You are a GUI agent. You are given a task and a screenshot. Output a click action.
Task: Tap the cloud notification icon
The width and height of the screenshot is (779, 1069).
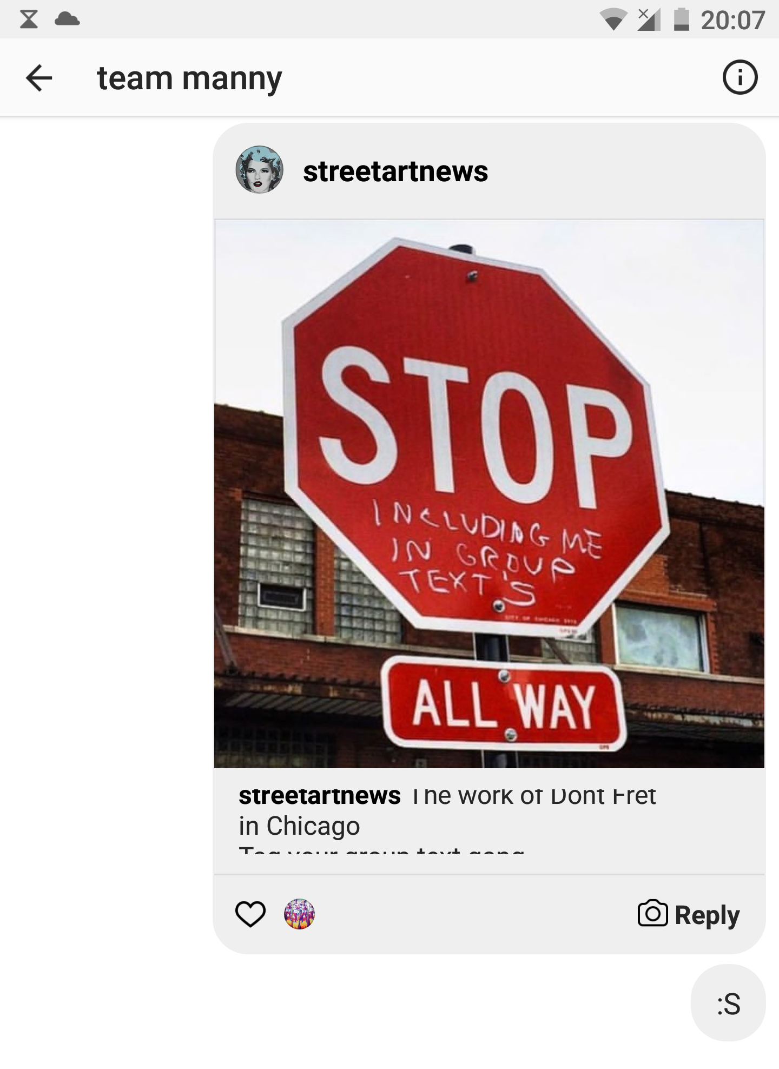[67, 20]
